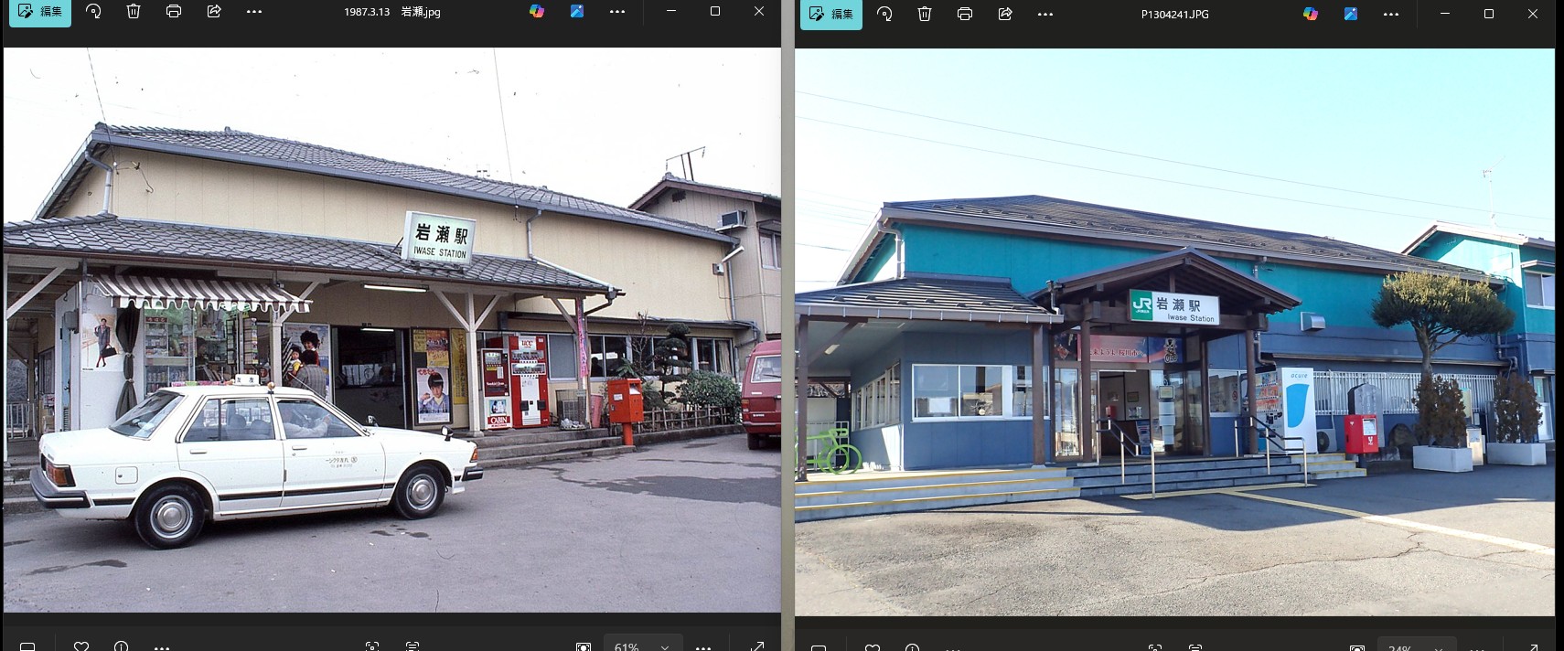Click the 1987 Iwase station photo
Image resolution: width=1564 pixels, height=651 pixels.
click(391, 329)
